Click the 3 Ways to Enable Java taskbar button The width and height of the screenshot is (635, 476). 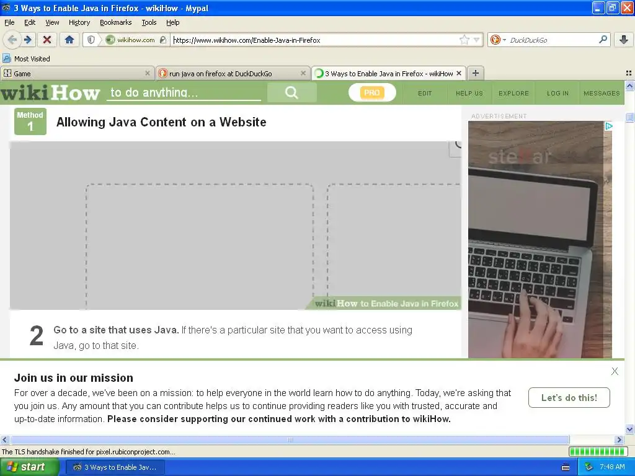click(115, 467)
